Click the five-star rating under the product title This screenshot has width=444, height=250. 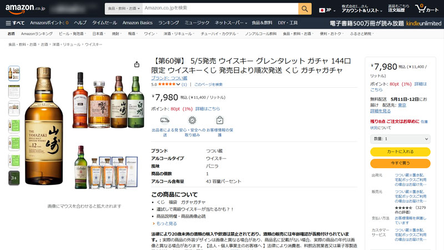point(167,84)
